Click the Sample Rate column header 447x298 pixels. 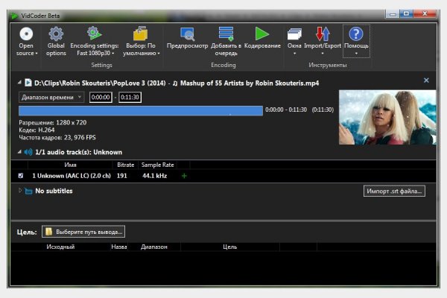point(157,165)
